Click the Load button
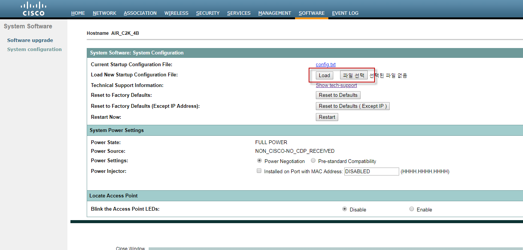Image resolution: width=523 pixels, height=250 pixels. [x=325, y=75]
